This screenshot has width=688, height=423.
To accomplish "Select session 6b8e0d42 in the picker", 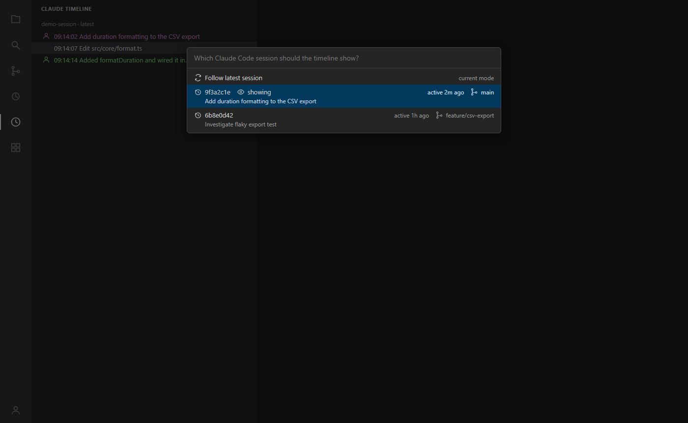I will (x=344, y=120).
